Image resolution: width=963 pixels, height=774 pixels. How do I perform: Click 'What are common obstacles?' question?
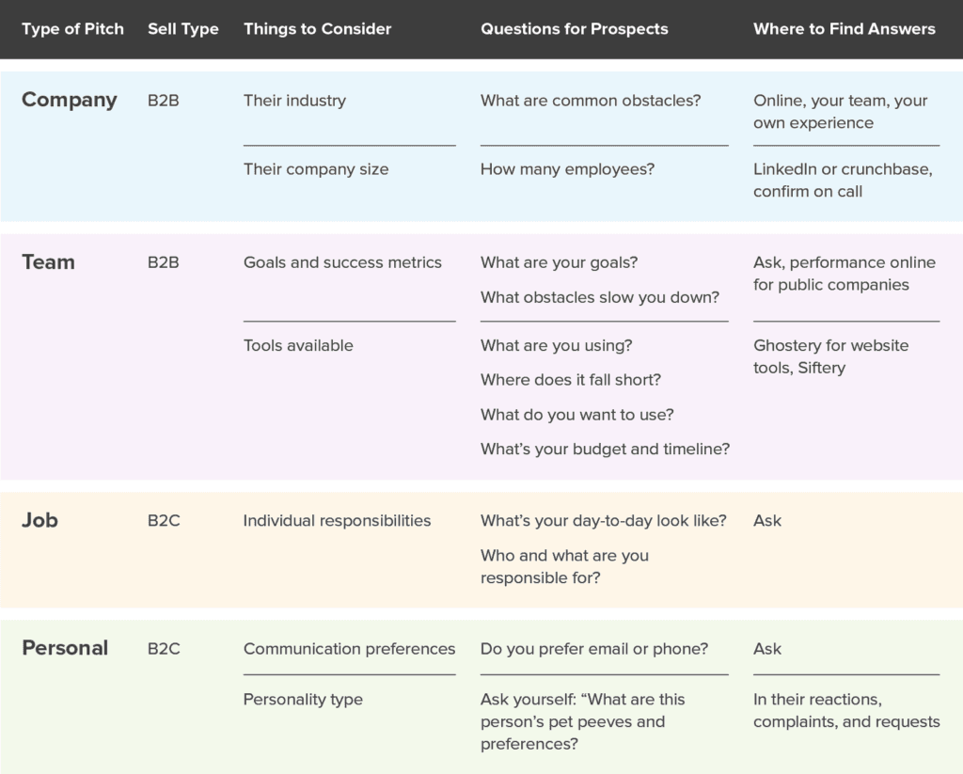pos(590,101)
